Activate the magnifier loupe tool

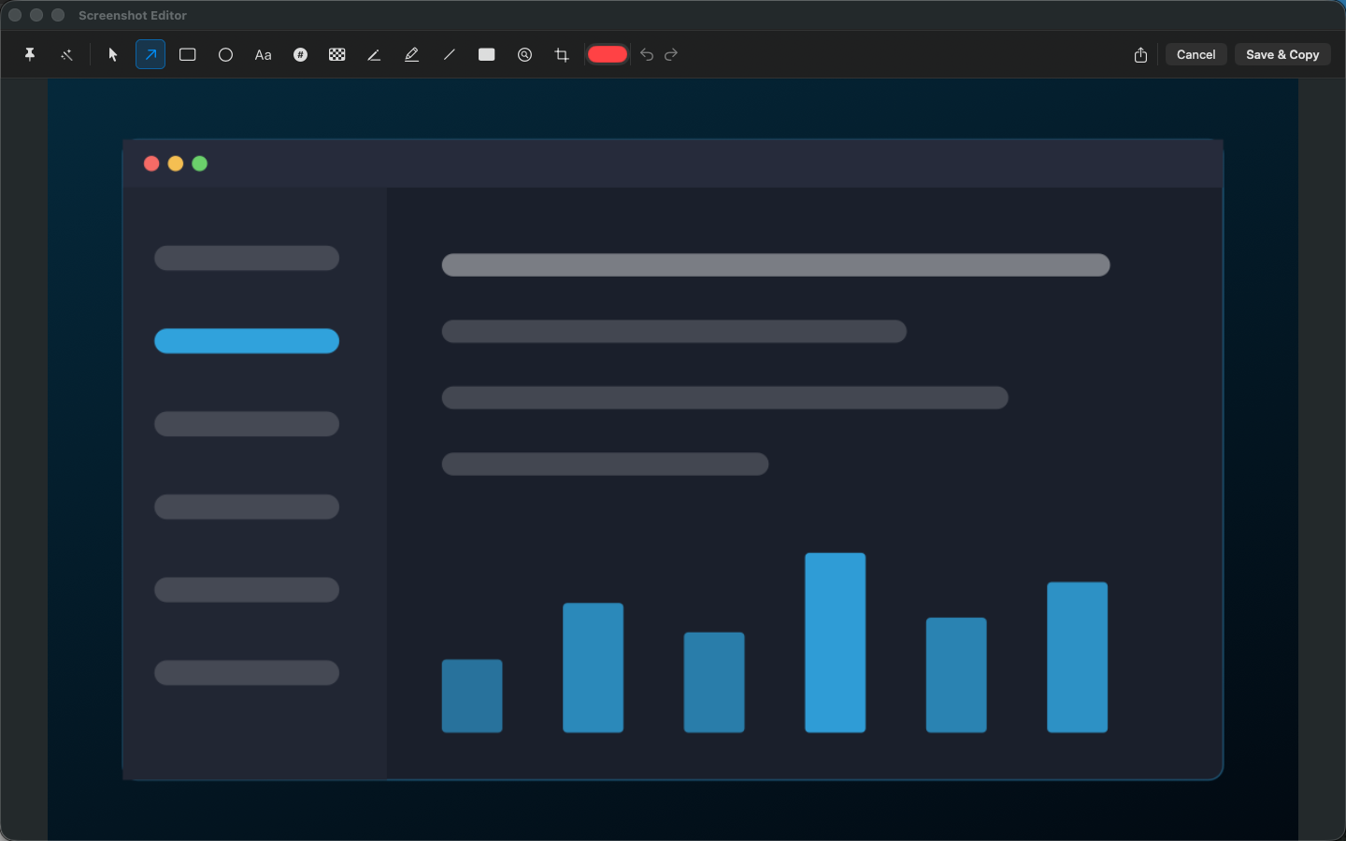coord(524,55)
